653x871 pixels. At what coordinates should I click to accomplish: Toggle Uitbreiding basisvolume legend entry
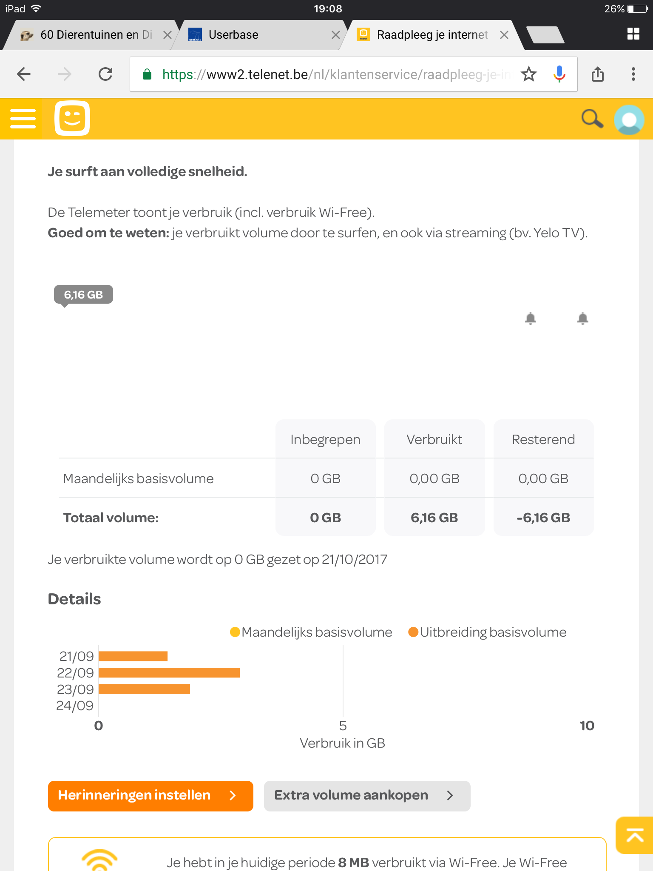coord(487,632)
